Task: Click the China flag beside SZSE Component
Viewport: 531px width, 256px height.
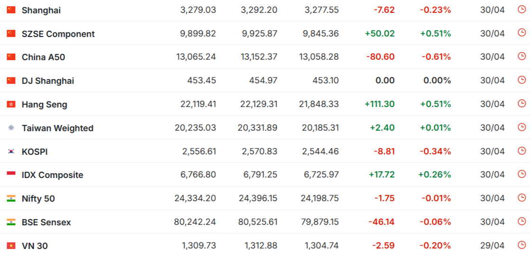Action: [x=11, y=34]
